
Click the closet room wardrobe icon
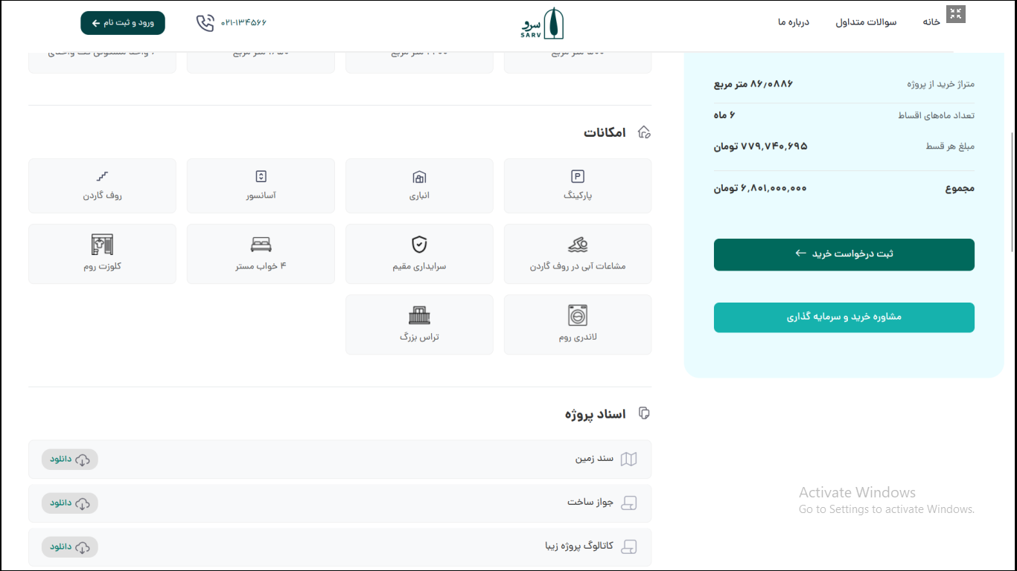102,245
